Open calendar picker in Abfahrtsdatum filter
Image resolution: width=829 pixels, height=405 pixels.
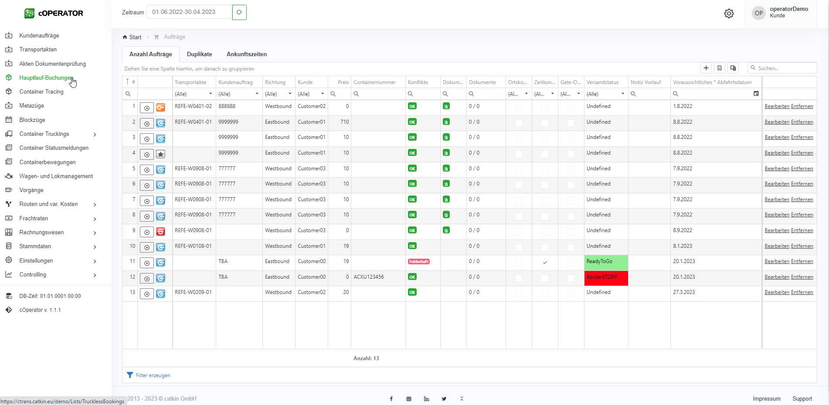[756, 94]
